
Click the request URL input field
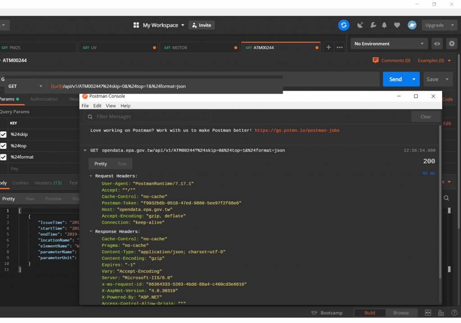tap(166, 86)
